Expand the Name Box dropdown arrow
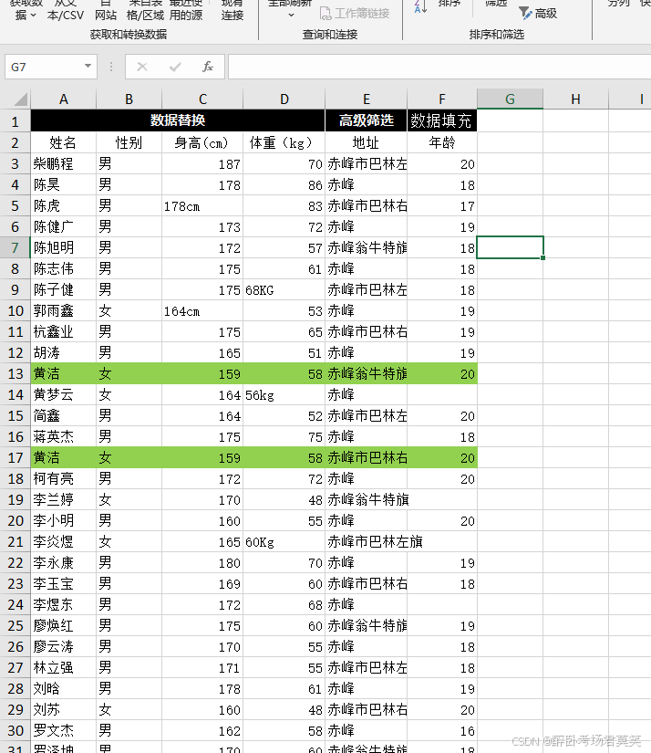Screen dimensions: 651x753 [88, 67]
